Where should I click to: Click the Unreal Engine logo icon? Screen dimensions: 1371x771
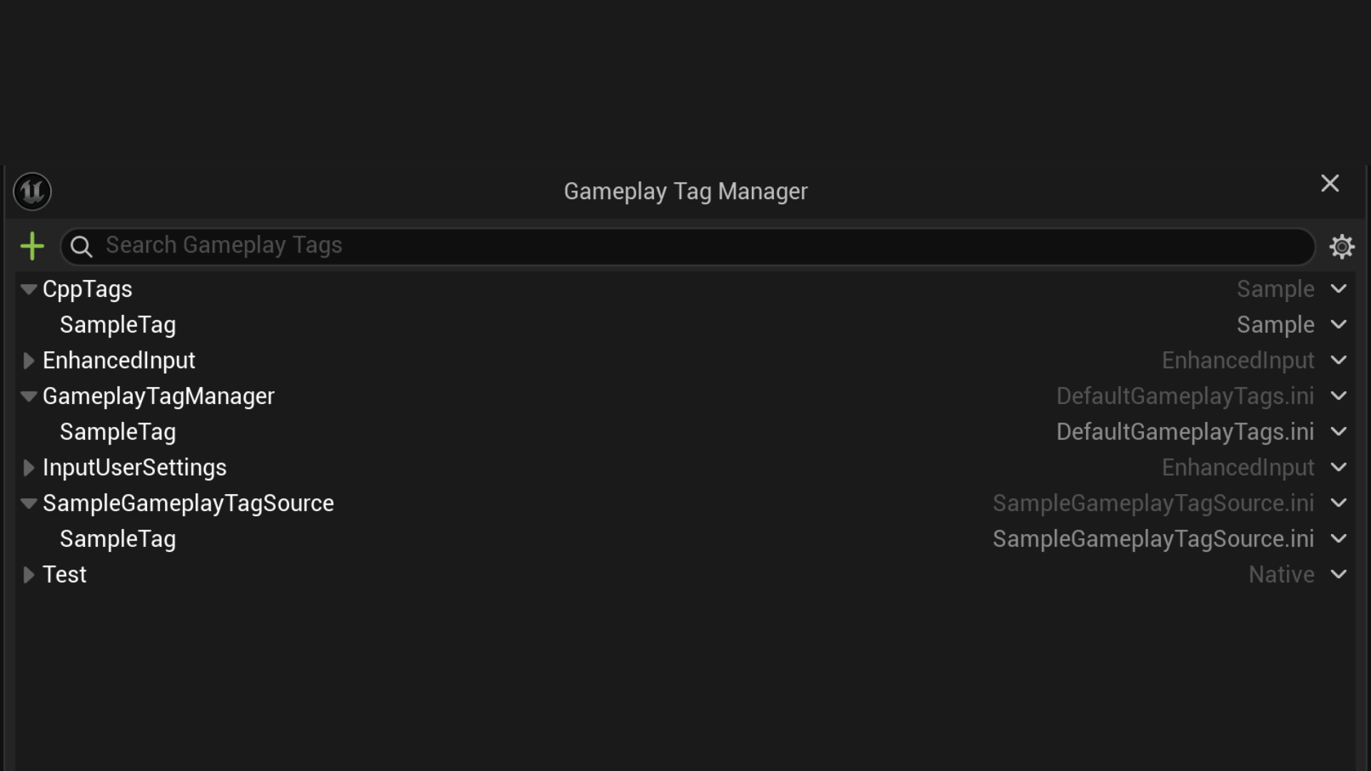click(x=32, y=191)
